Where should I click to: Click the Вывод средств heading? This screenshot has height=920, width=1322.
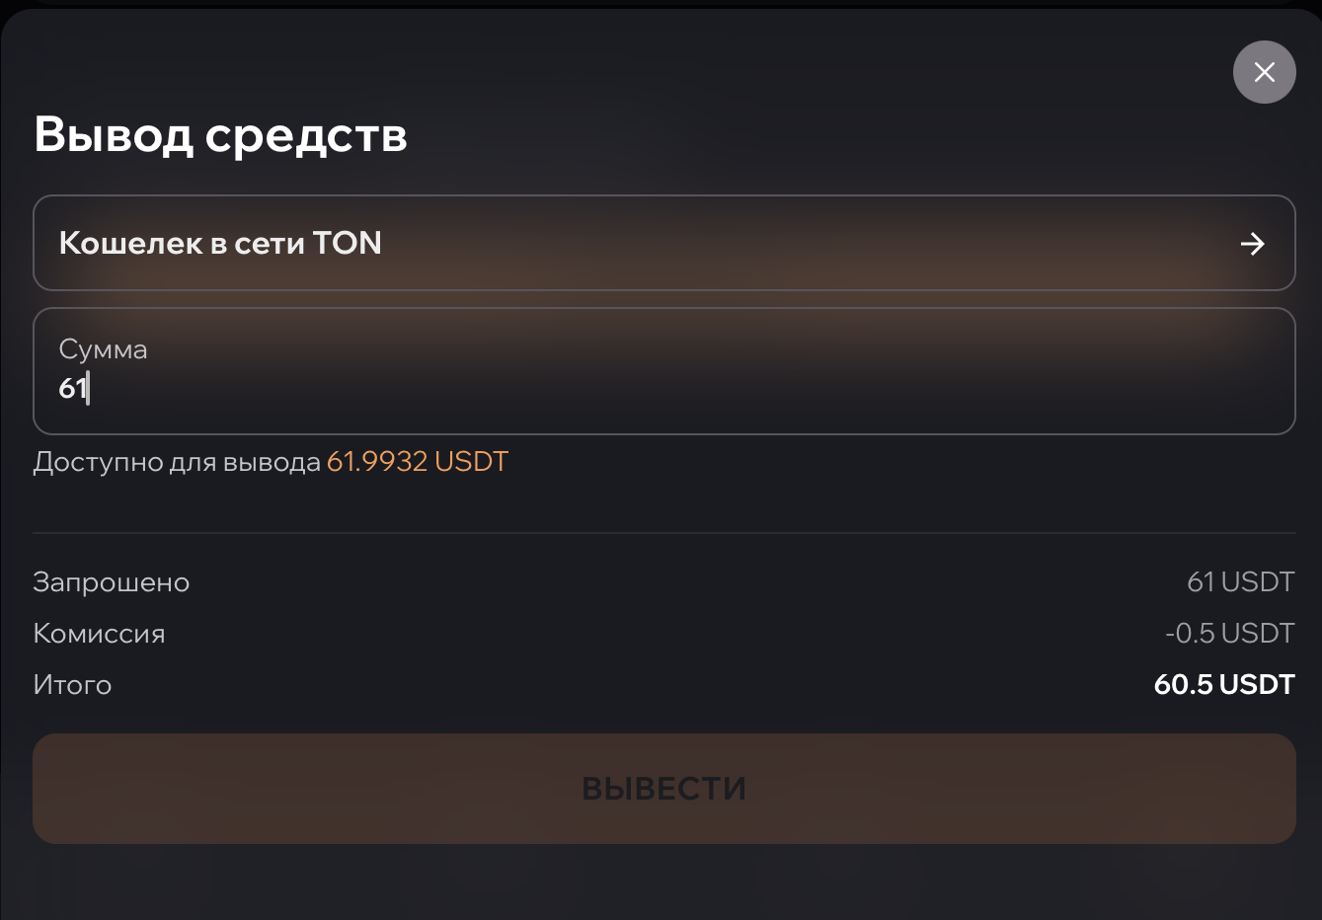point(220,134)
